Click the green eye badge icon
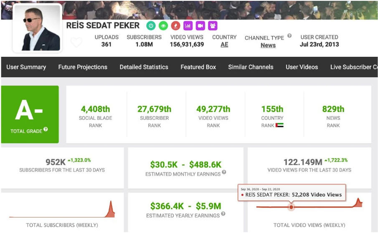Screen dimensions: 378x233 point(163,26)
